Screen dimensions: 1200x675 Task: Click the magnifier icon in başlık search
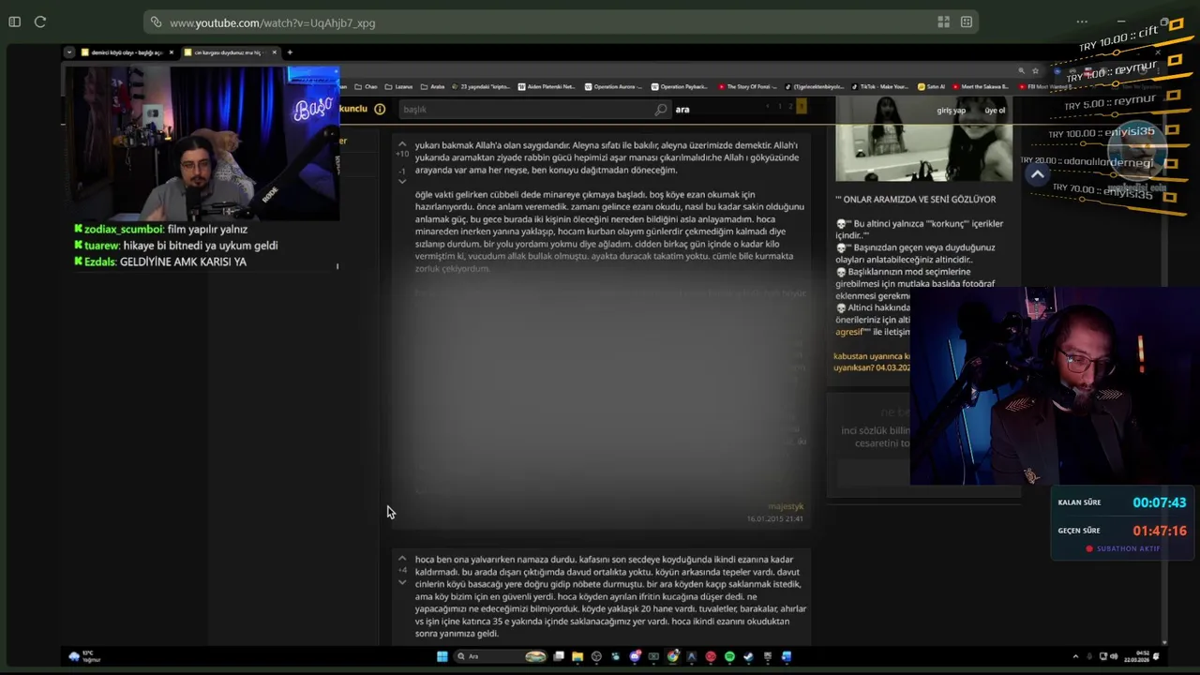pyautogui.click(x=661, y=110)
